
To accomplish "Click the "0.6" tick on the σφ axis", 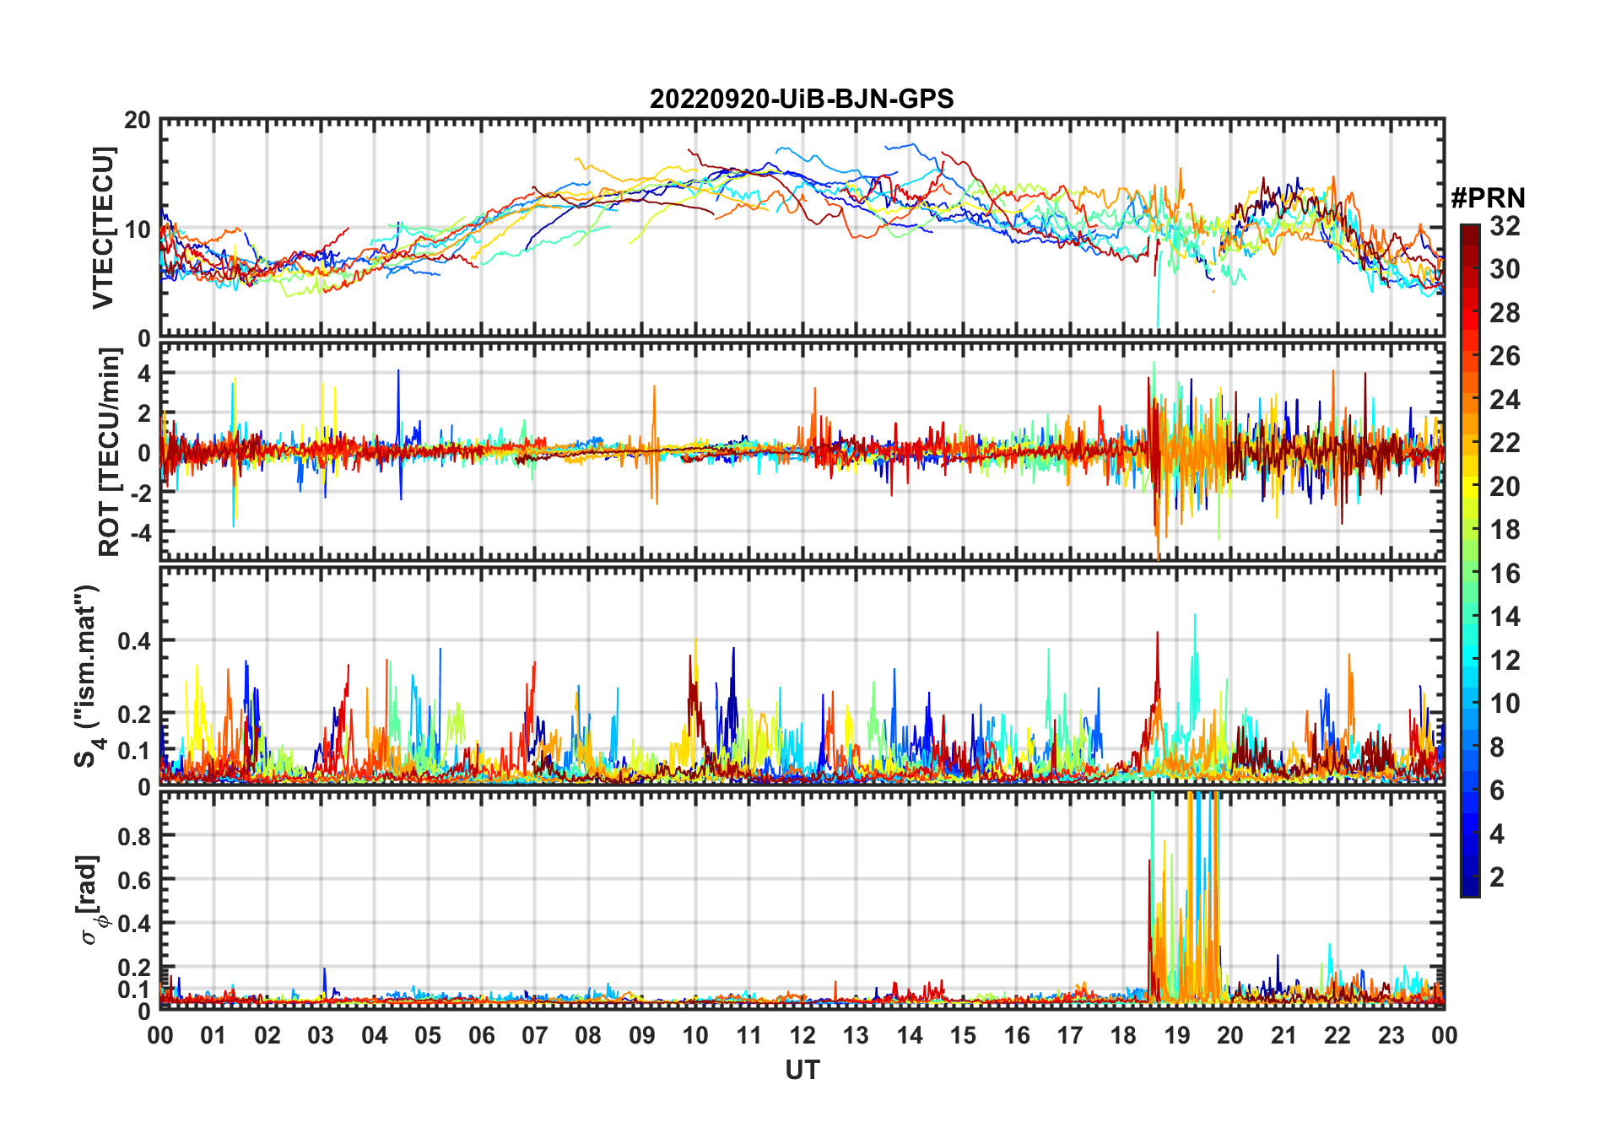I will tap(134, 880).
